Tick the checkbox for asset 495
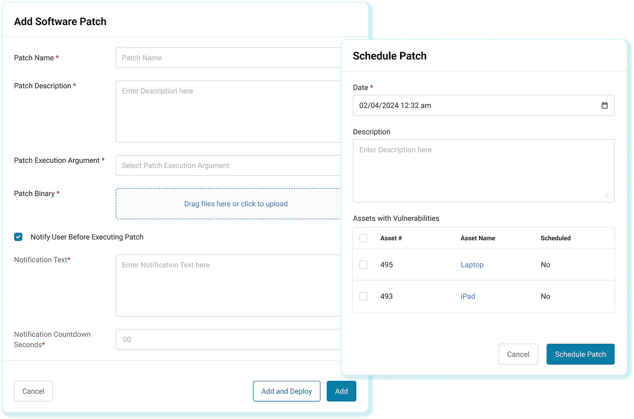 coord(363,265)
